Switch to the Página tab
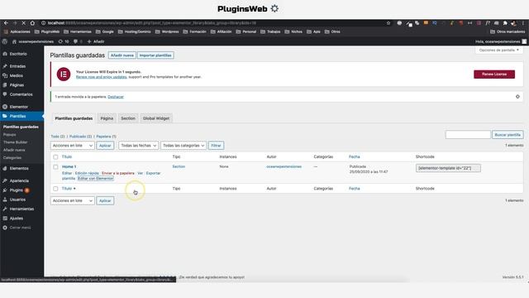The width and height of the screenshot is (529, 298). pyautogui.click(x=107, y=118)
